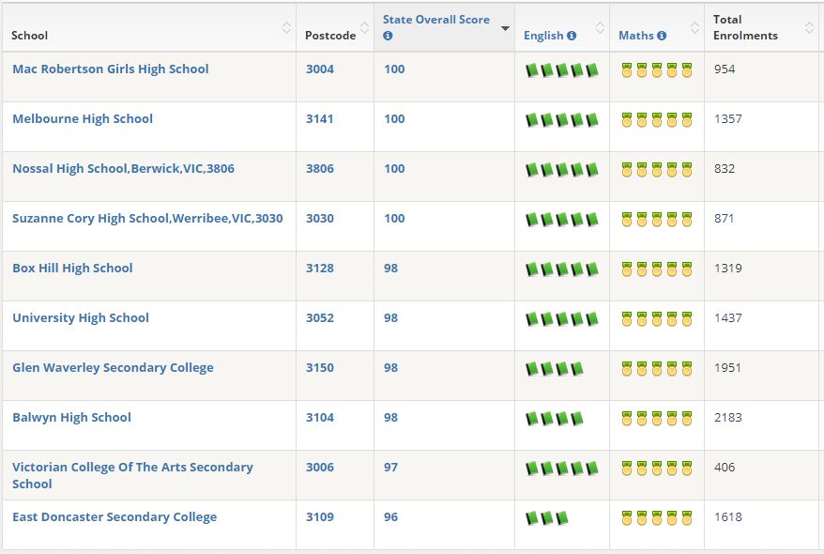Click the Postcode column header text

tap(330, 36)
